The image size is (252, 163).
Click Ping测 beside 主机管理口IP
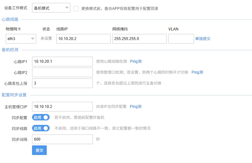click(135, 107)
